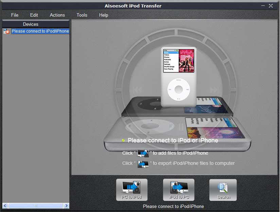Click the left scroll arrow in Devices panel
This screenshot has height=212, width=280.
click(5, 206)
